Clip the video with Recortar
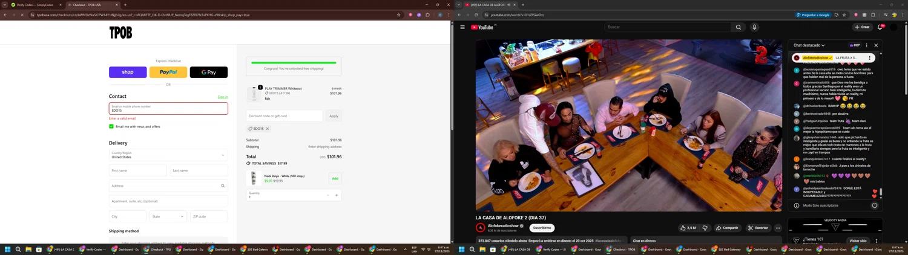908x255 pixels. tap(758, 228)
